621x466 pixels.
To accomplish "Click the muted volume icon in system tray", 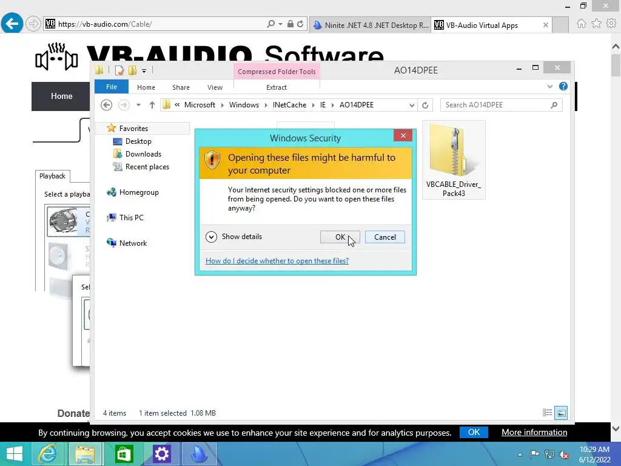I will [x=563, y=454].
